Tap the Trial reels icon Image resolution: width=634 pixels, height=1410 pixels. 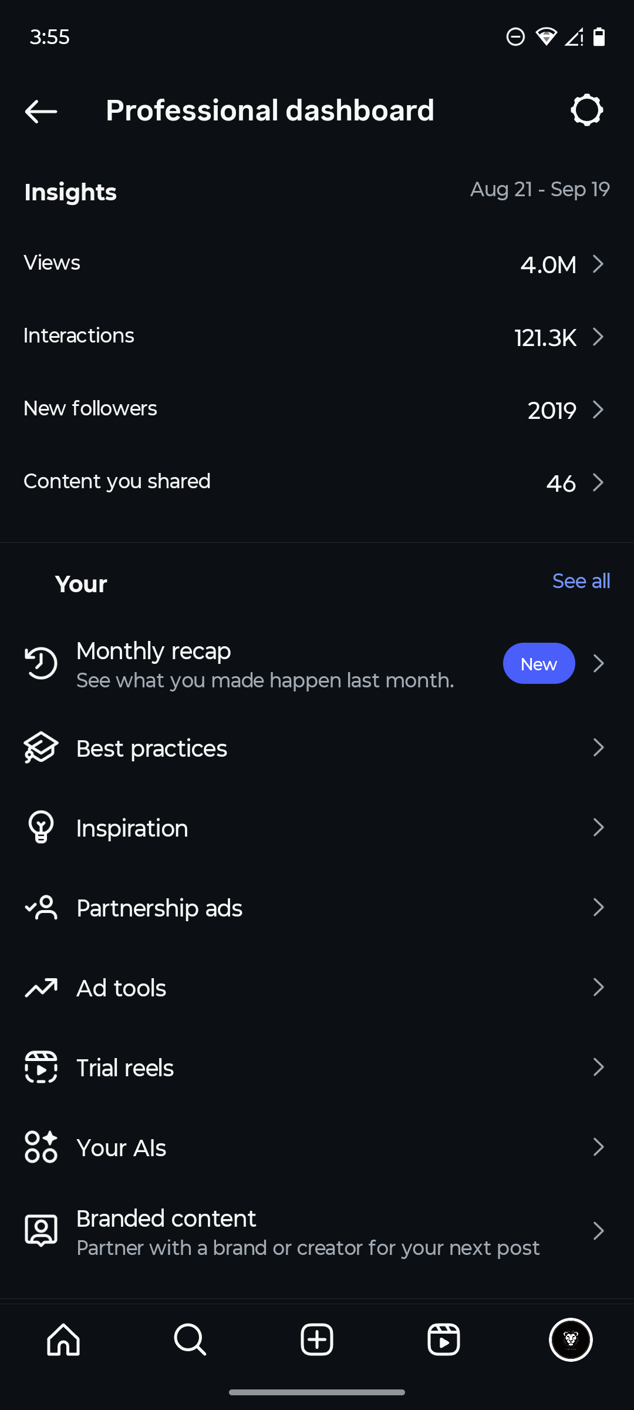[x=41, y=1067]
